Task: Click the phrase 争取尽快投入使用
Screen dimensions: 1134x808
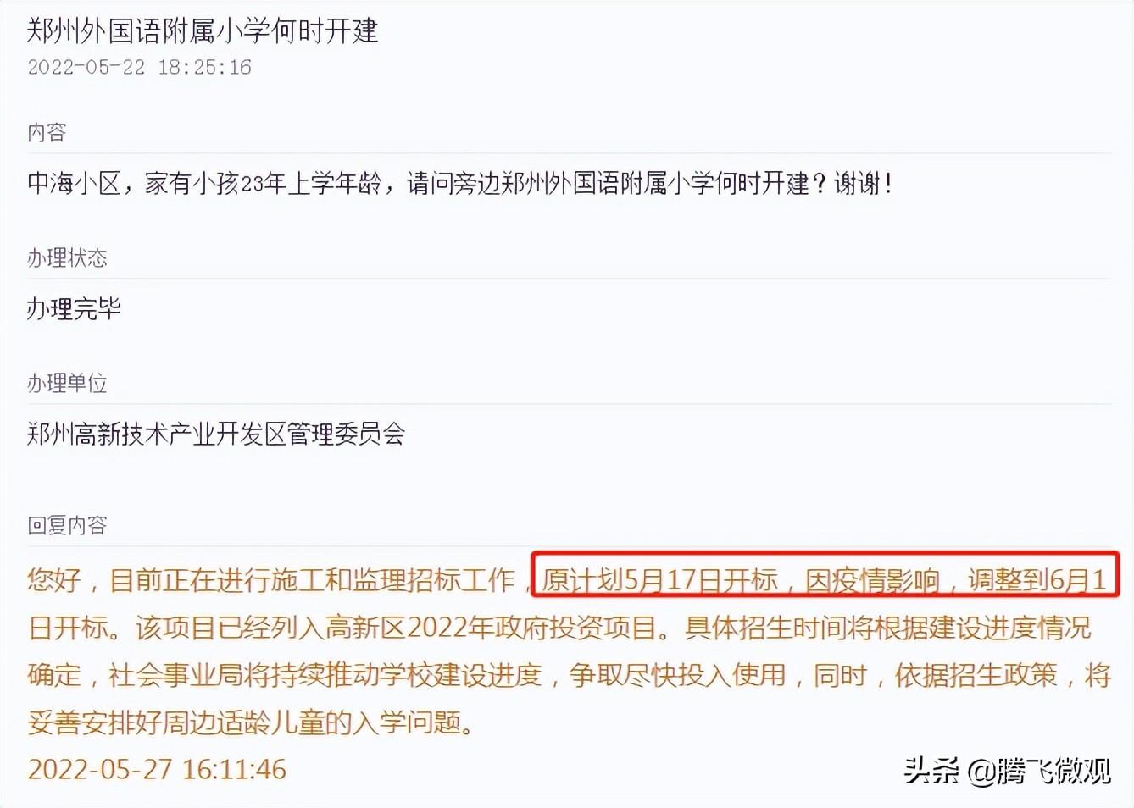Action: (678, 675)
